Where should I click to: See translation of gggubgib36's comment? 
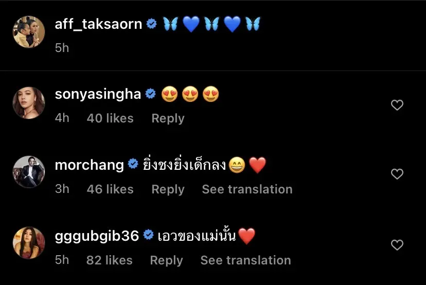[245, 260]
